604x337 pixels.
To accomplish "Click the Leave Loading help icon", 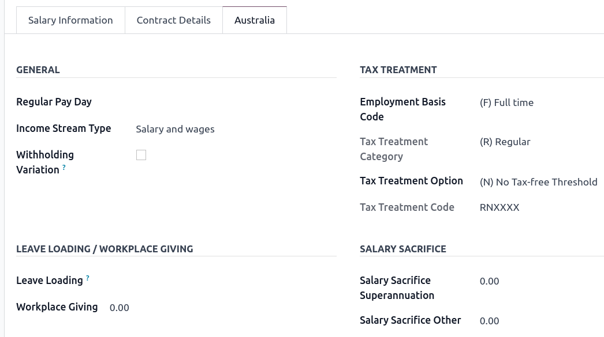I will point(87,277).
